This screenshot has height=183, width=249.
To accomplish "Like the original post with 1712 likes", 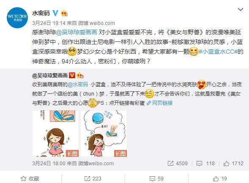I will 233,163.
